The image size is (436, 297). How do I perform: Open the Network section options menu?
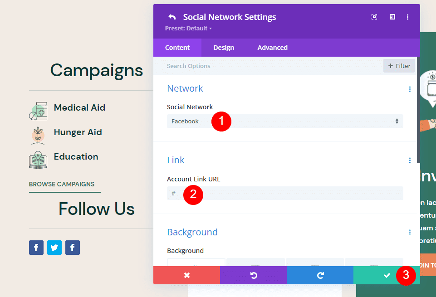pyautogui.click(x=410, y=89)
